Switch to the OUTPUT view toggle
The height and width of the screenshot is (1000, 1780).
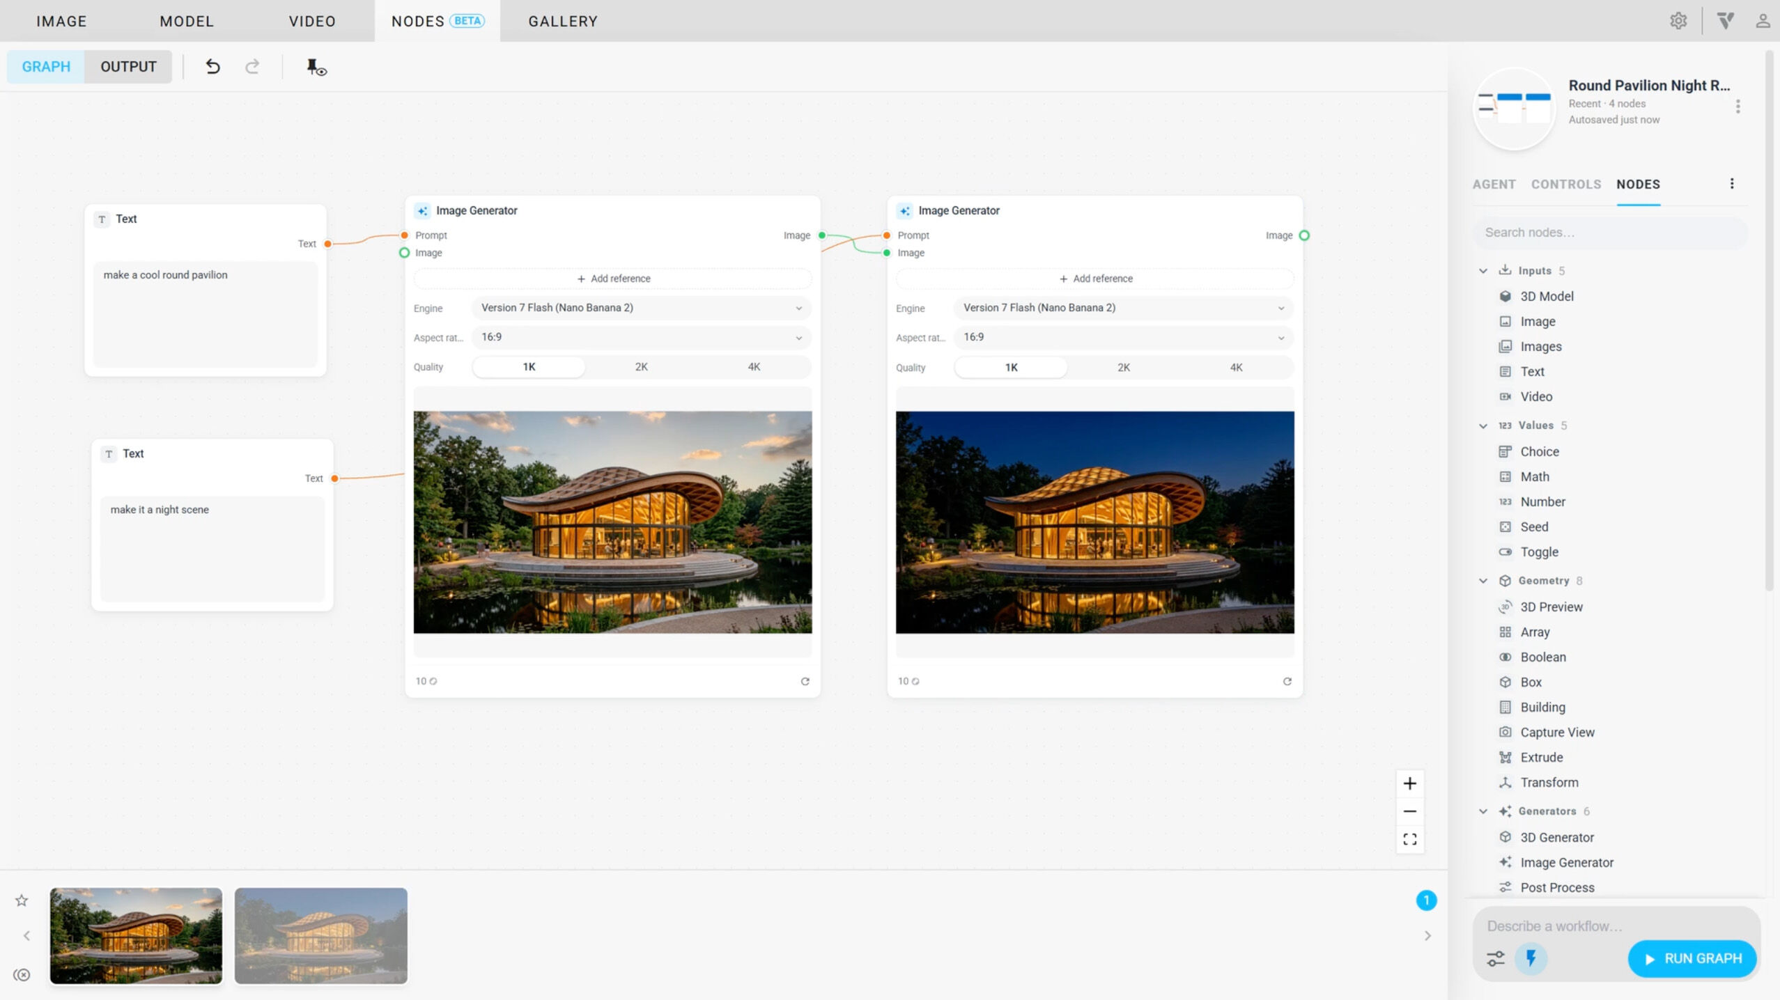click(x=128, y=67)
